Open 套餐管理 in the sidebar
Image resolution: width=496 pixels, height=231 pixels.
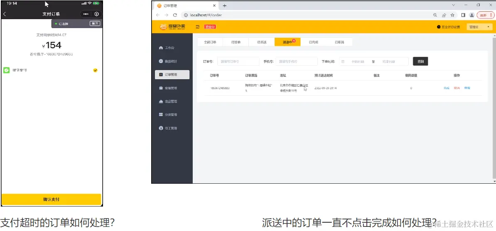pos(172,88)
